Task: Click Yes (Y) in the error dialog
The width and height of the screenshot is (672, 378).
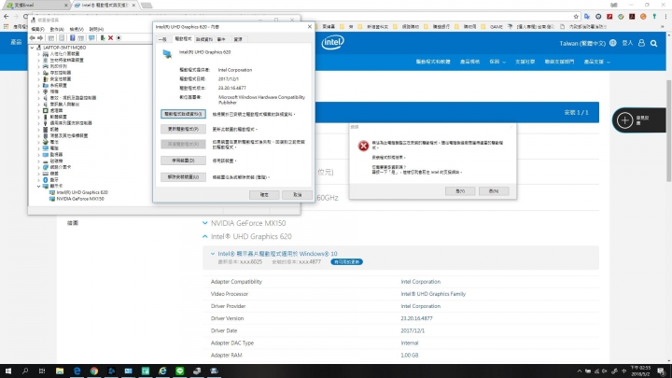Action: [460, 191]
